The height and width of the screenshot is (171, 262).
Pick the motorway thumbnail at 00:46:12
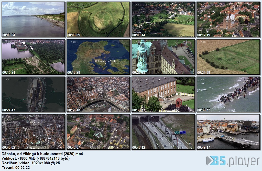point(163,132)
